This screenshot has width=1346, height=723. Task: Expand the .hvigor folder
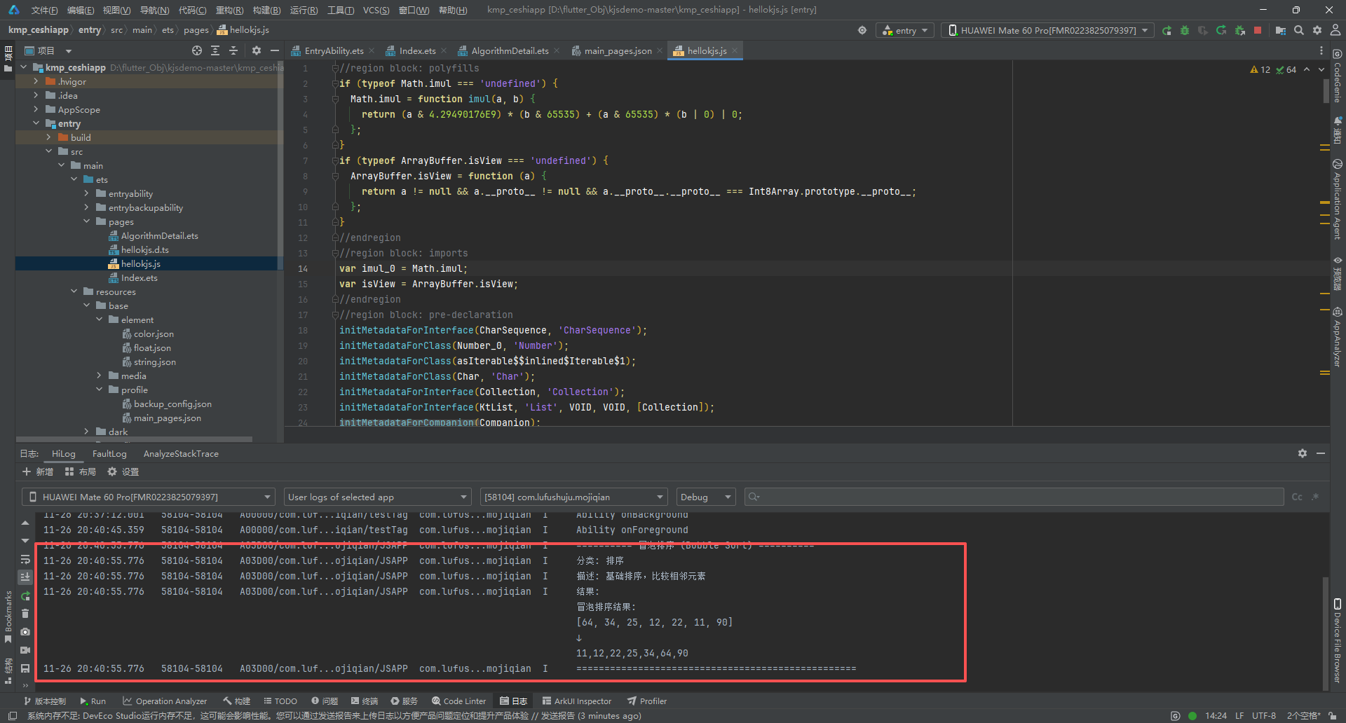click(36, 81)
